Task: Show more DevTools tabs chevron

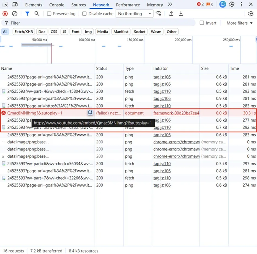Action: 170,4
